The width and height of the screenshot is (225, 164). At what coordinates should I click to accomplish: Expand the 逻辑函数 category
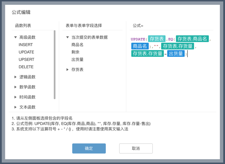coord(15,77)
